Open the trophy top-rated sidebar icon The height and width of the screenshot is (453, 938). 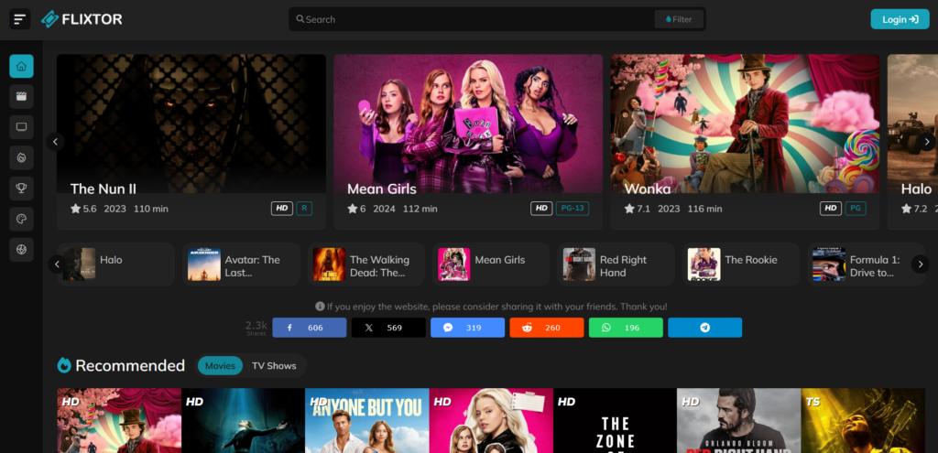point(22,189)
